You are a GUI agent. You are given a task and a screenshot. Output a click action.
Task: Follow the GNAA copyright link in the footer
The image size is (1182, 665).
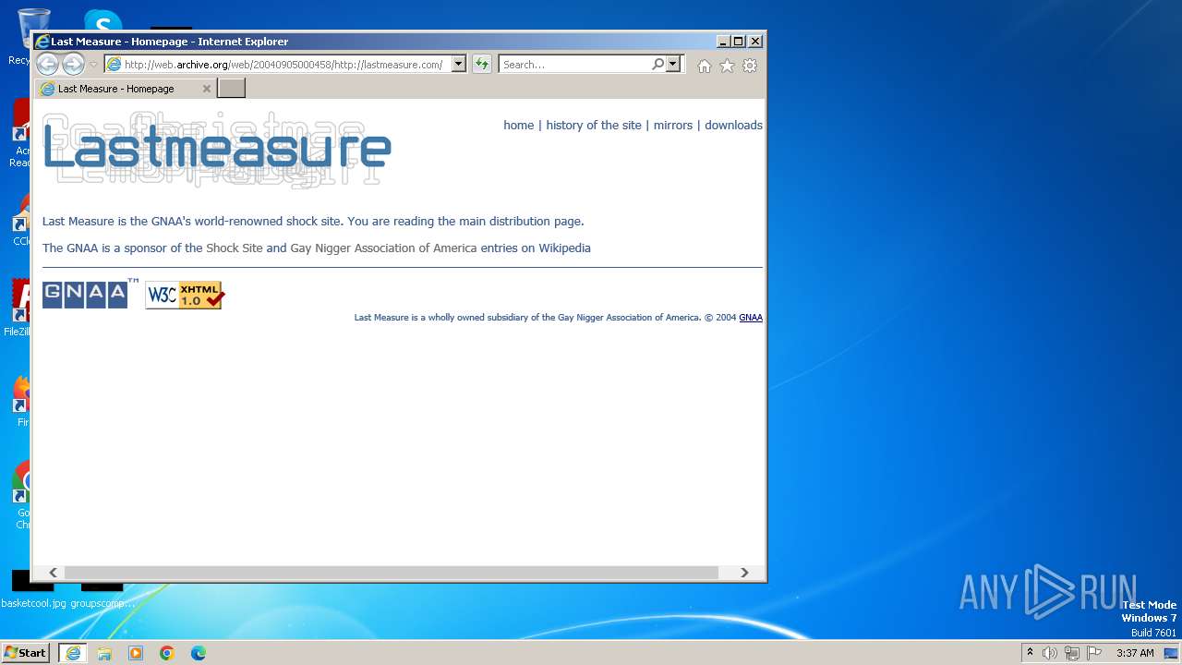point(751,318)
